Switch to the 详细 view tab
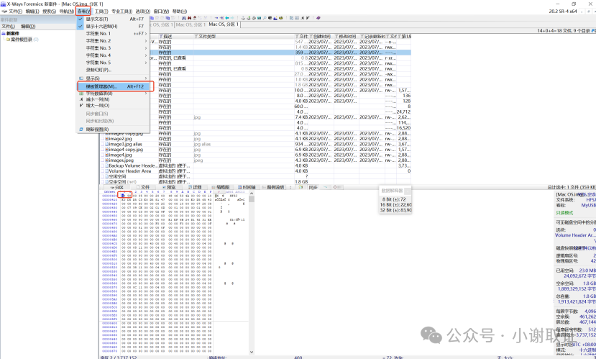Screen dimensions: 596x359 click(x=195, y=187)
